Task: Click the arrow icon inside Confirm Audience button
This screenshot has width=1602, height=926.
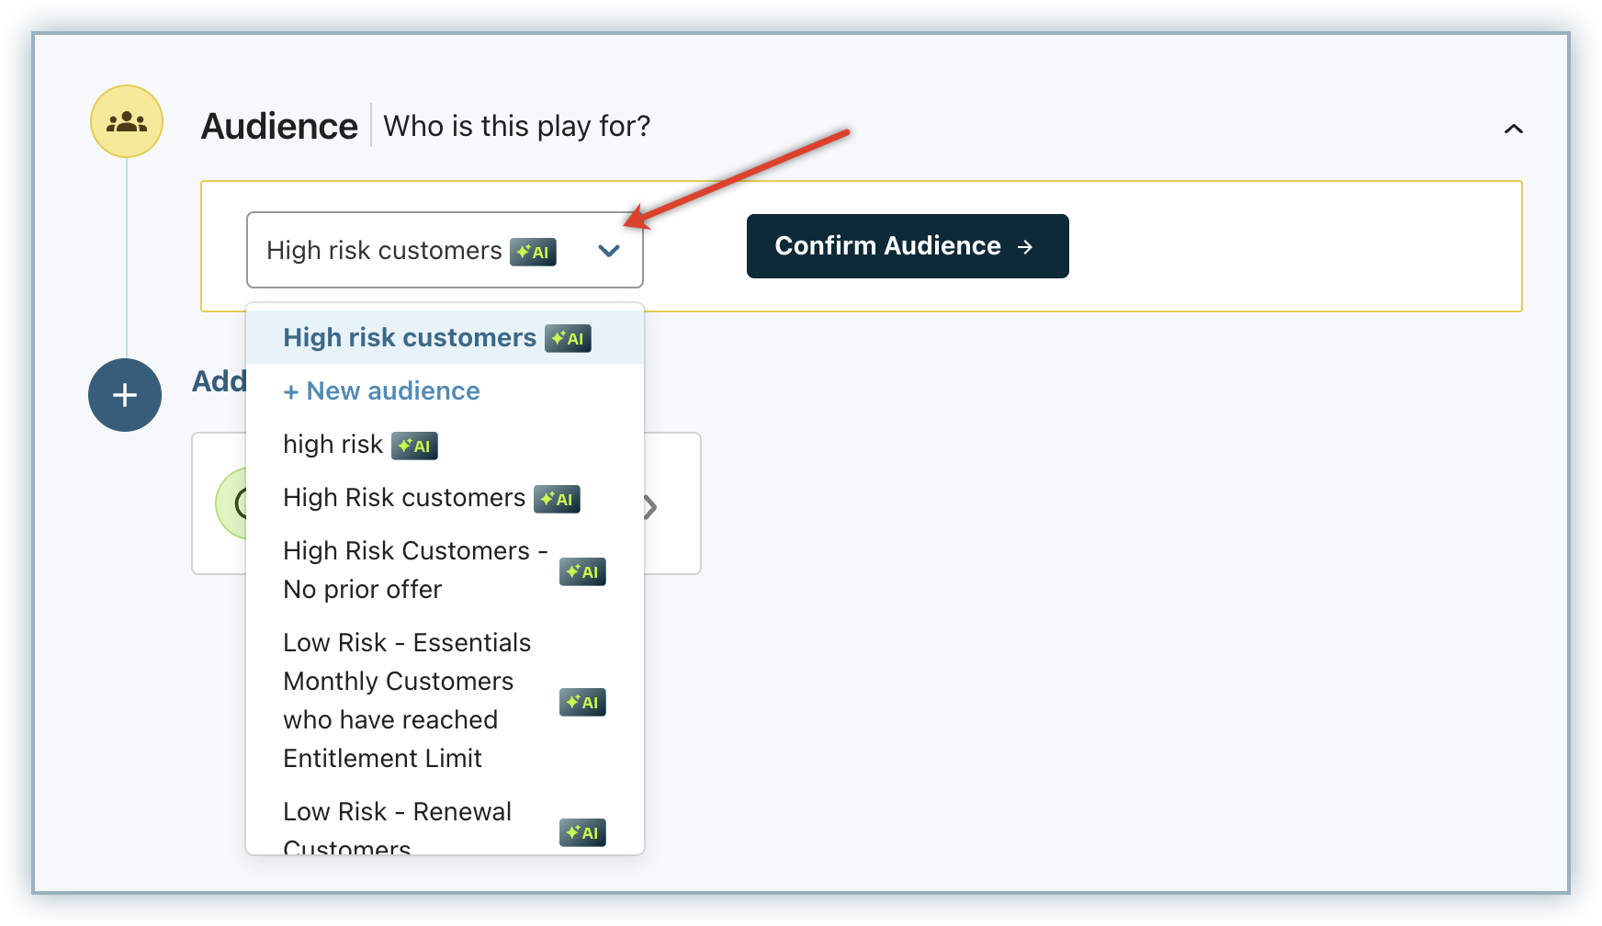Action: click(x=1026, y=246)
